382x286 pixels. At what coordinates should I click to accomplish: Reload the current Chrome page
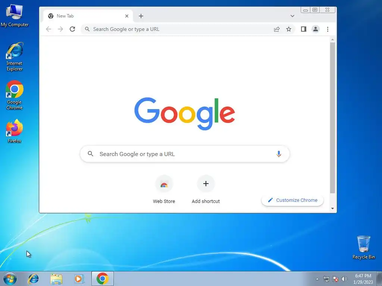click(72, 29)
